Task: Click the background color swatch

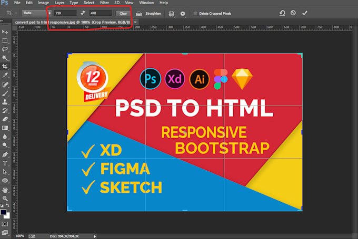Action: (7, 216)
